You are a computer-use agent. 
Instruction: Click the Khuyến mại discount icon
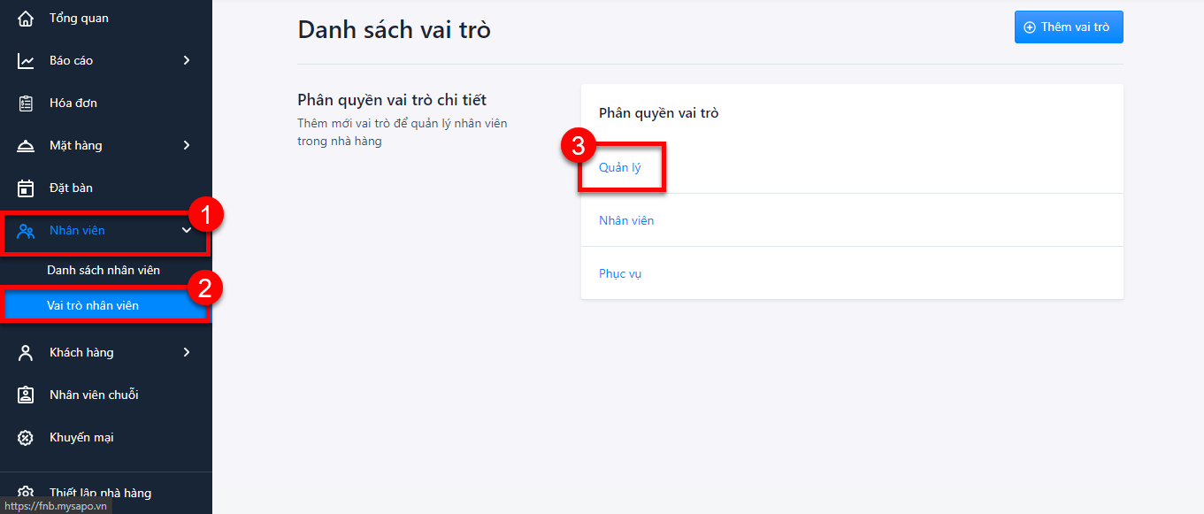click(27, 438)
